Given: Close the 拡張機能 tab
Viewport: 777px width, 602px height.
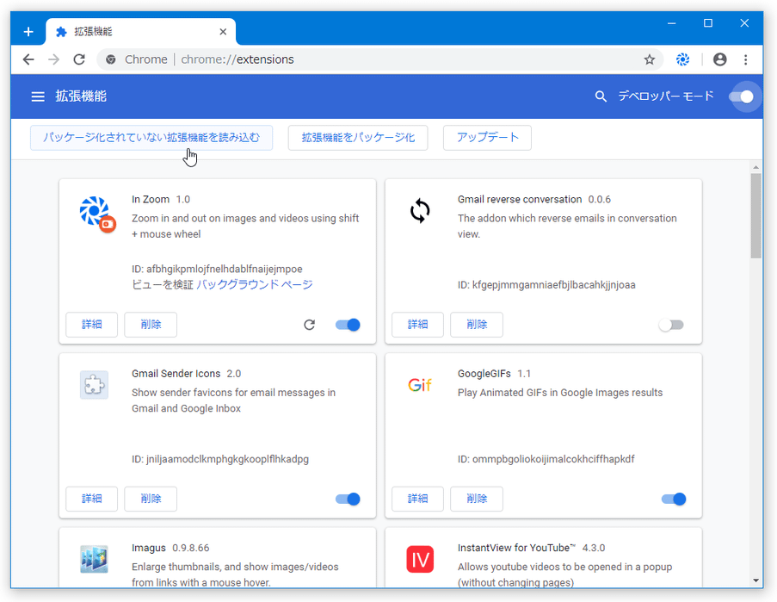Looking at the screenshot, I should tap(223, 32).
